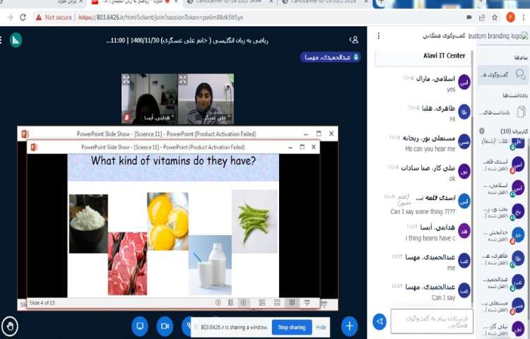Expand the left webcam video to fullscreen

tap(126, 80)
